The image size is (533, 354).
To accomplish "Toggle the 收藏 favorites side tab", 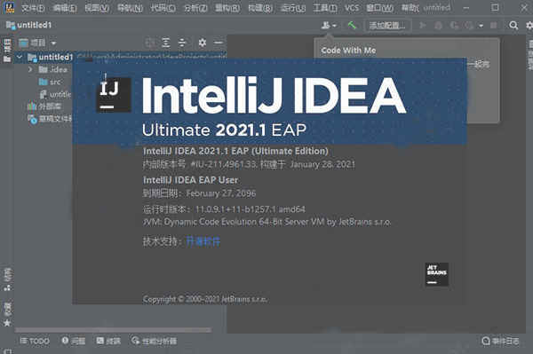I will coord(7,315).
